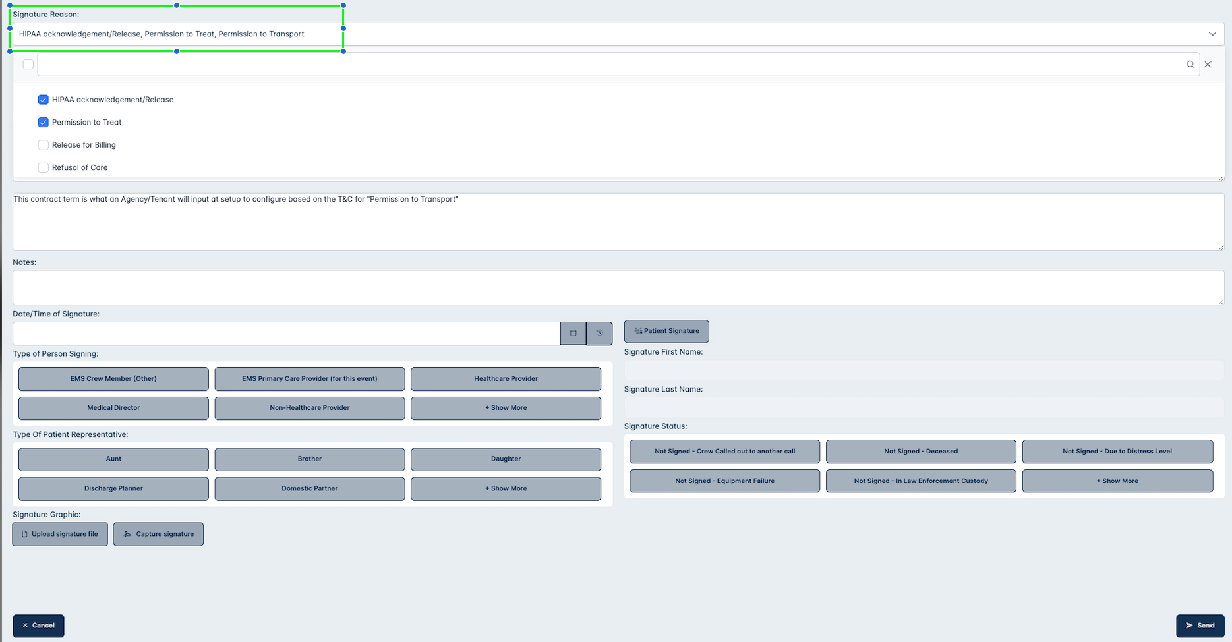The height and width of the screenshot is (642, 1232).
Task: Upload signature file
Action: click(60, 534)
